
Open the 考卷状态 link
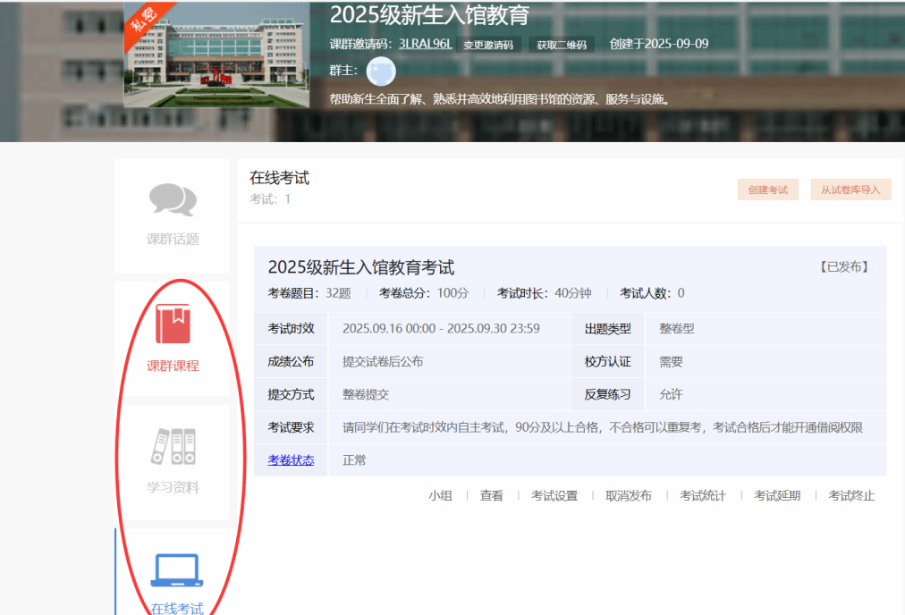(x=291, y=460)
